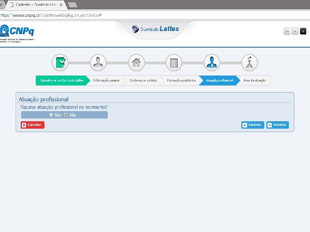This screenshot has width=310, height=232.
Task: Close the Cadastro - Currículo Lattes browser tab
Action: click(x=61, y=5)
